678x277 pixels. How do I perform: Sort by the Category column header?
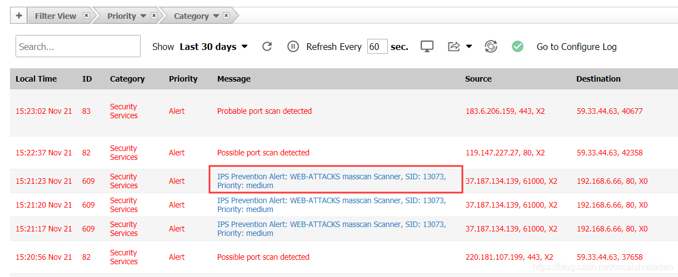point(127,79)
